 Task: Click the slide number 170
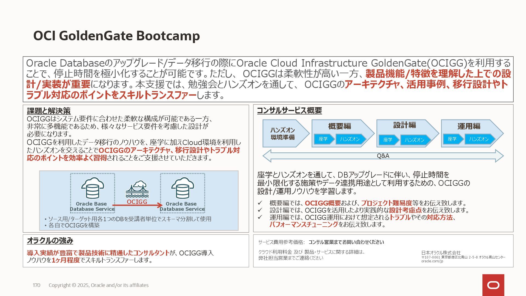36,285
